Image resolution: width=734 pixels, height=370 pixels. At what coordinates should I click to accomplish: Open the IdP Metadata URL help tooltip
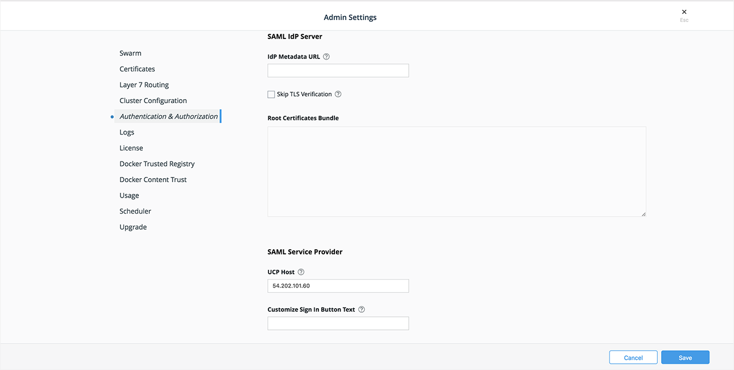coord(326,56)
